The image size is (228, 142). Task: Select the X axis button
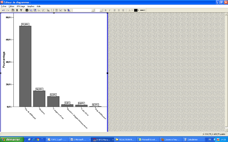pyautogui.click(x=17, y=10)
